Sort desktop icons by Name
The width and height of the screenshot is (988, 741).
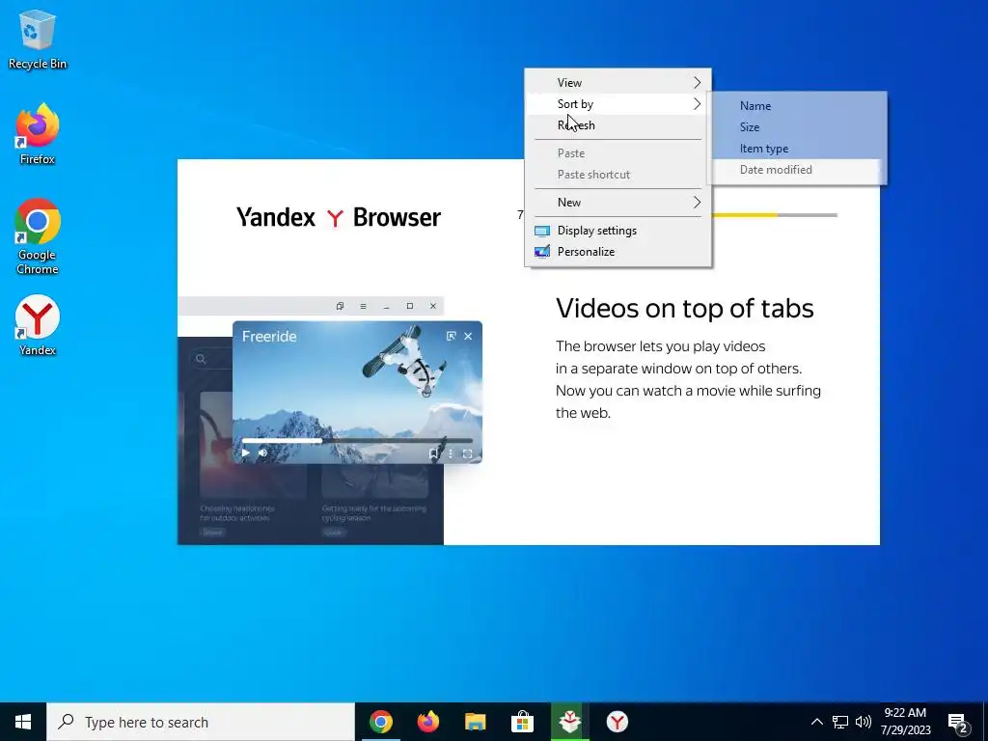(796, 106)
